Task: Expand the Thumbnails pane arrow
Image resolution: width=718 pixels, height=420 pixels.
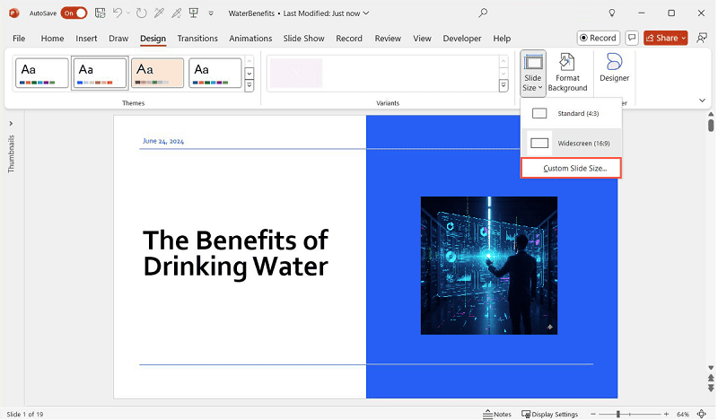Action: 11,124
